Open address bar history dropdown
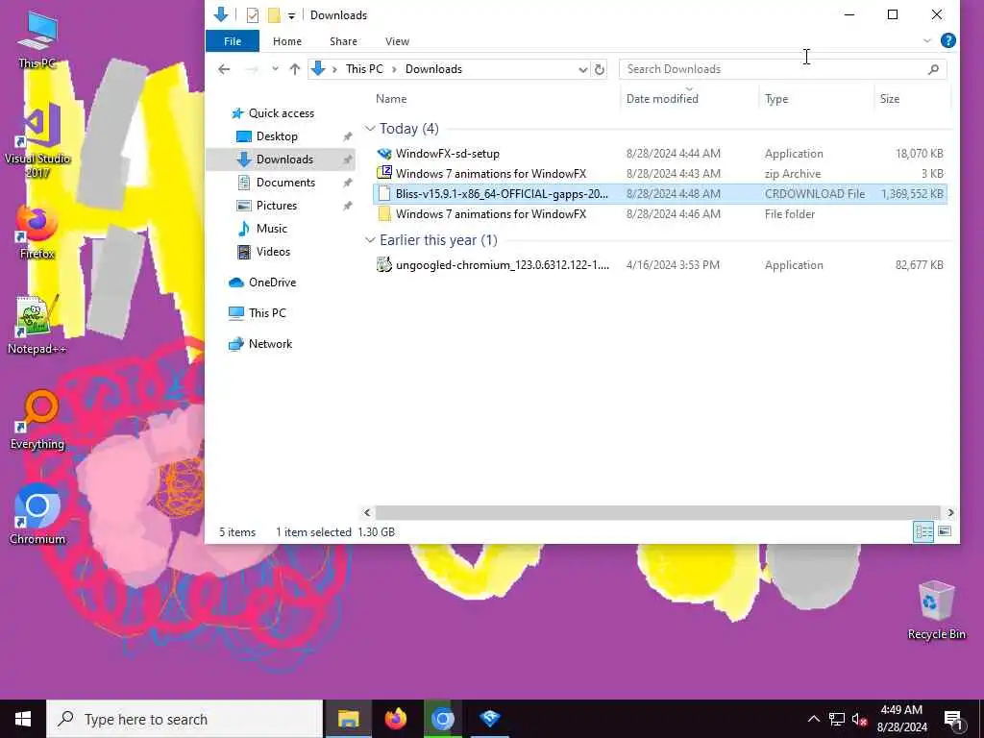The height and width of the screenshot is (738, 984). click(x=583, y=69)
